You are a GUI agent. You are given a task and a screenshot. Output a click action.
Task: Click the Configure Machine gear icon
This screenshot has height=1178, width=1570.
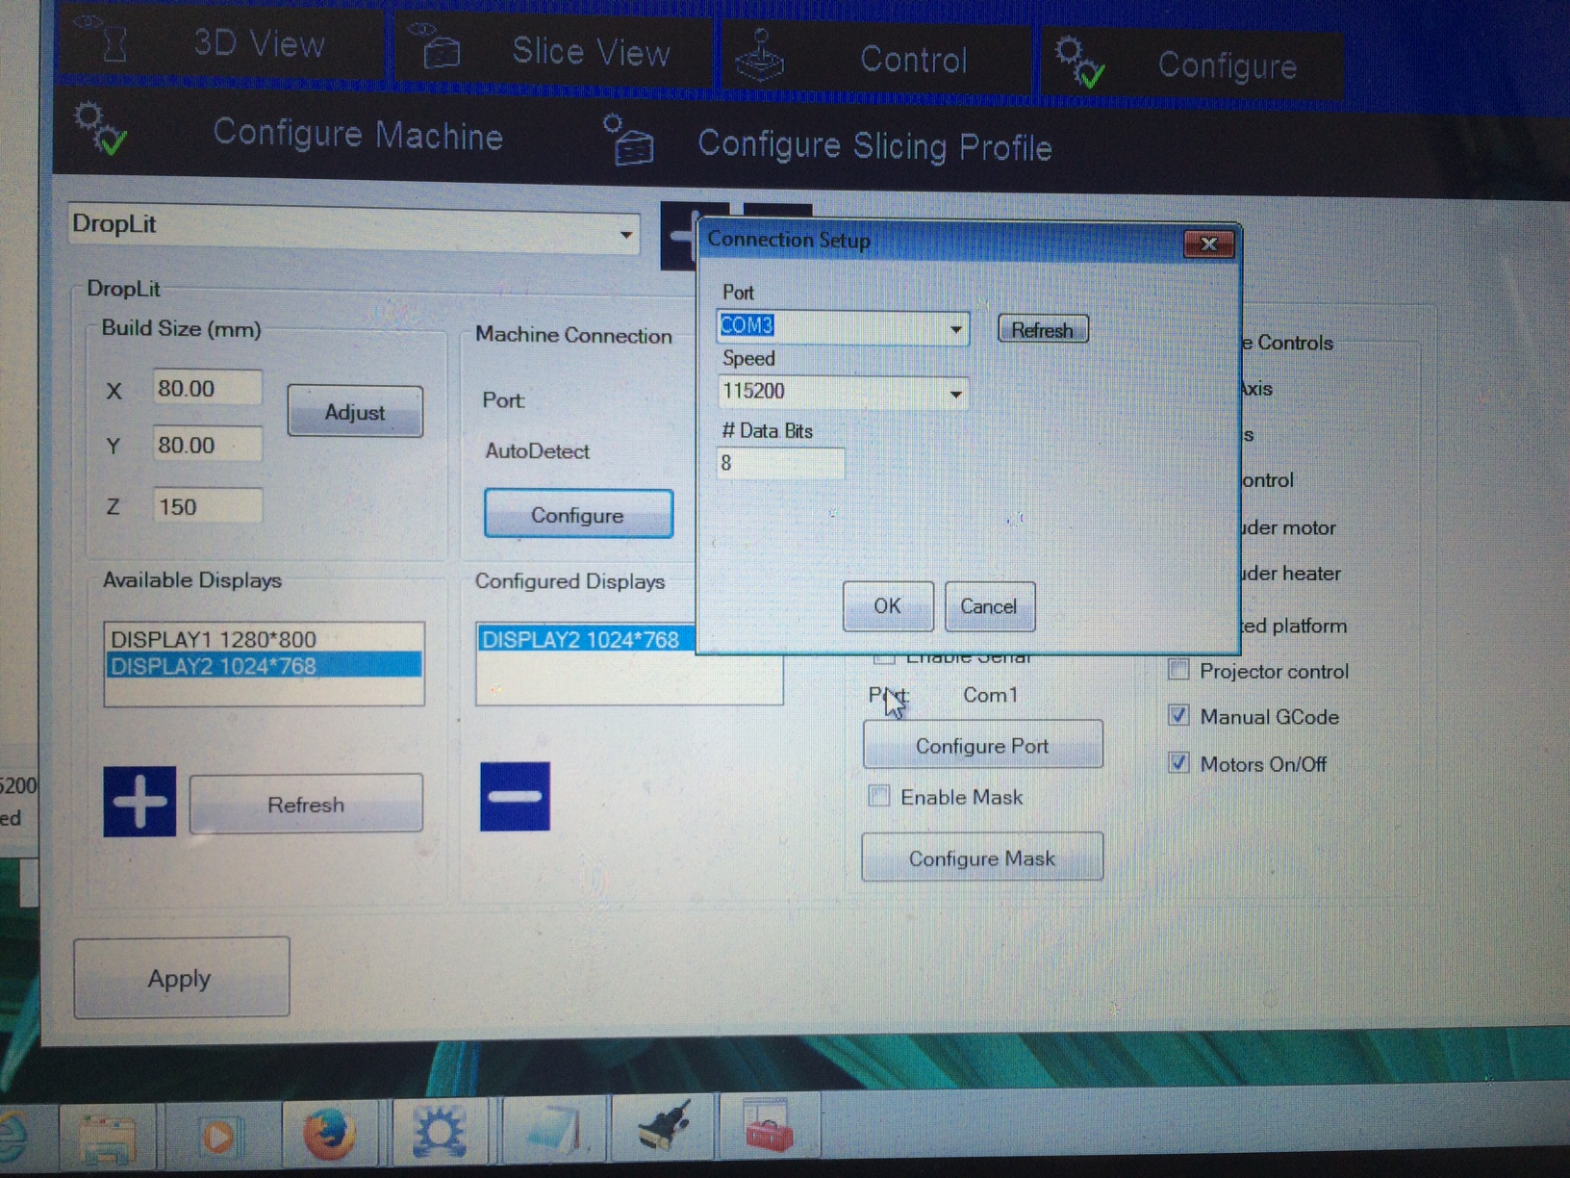coord(100,130)
